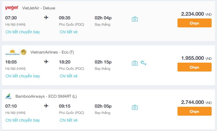Open Chi tiết chuyến bay for VietJetAir flight
The image size is (217, 131).
pyautogui.click(x=23, y=32)
